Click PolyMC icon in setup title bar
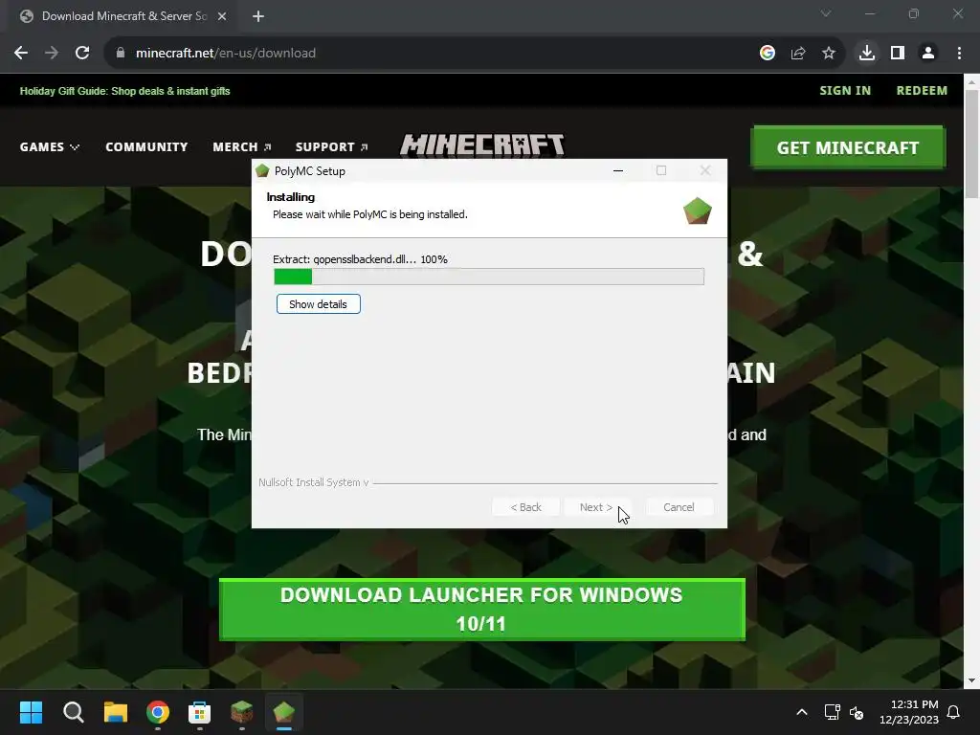Viewport: 980px width, 735px height. tap(262, 170)
